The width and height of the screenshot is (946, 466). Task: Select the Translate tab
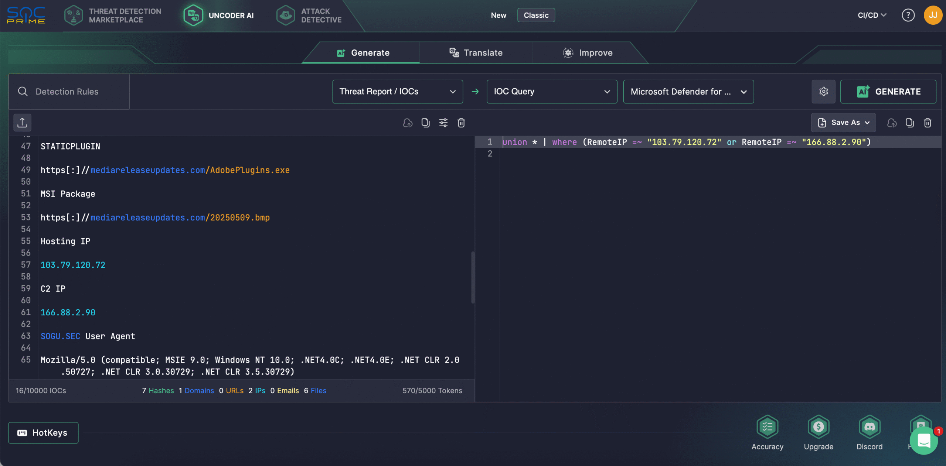coord(476,53)
